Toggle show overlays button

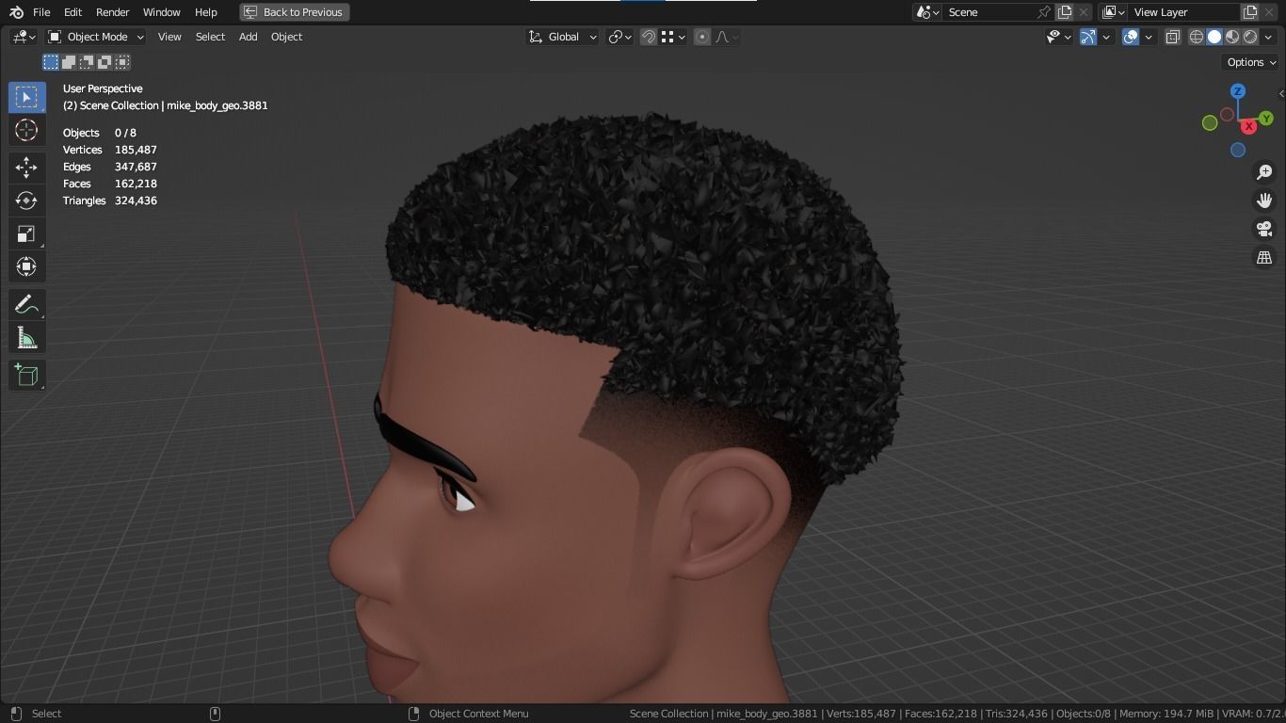(1131, 37)
